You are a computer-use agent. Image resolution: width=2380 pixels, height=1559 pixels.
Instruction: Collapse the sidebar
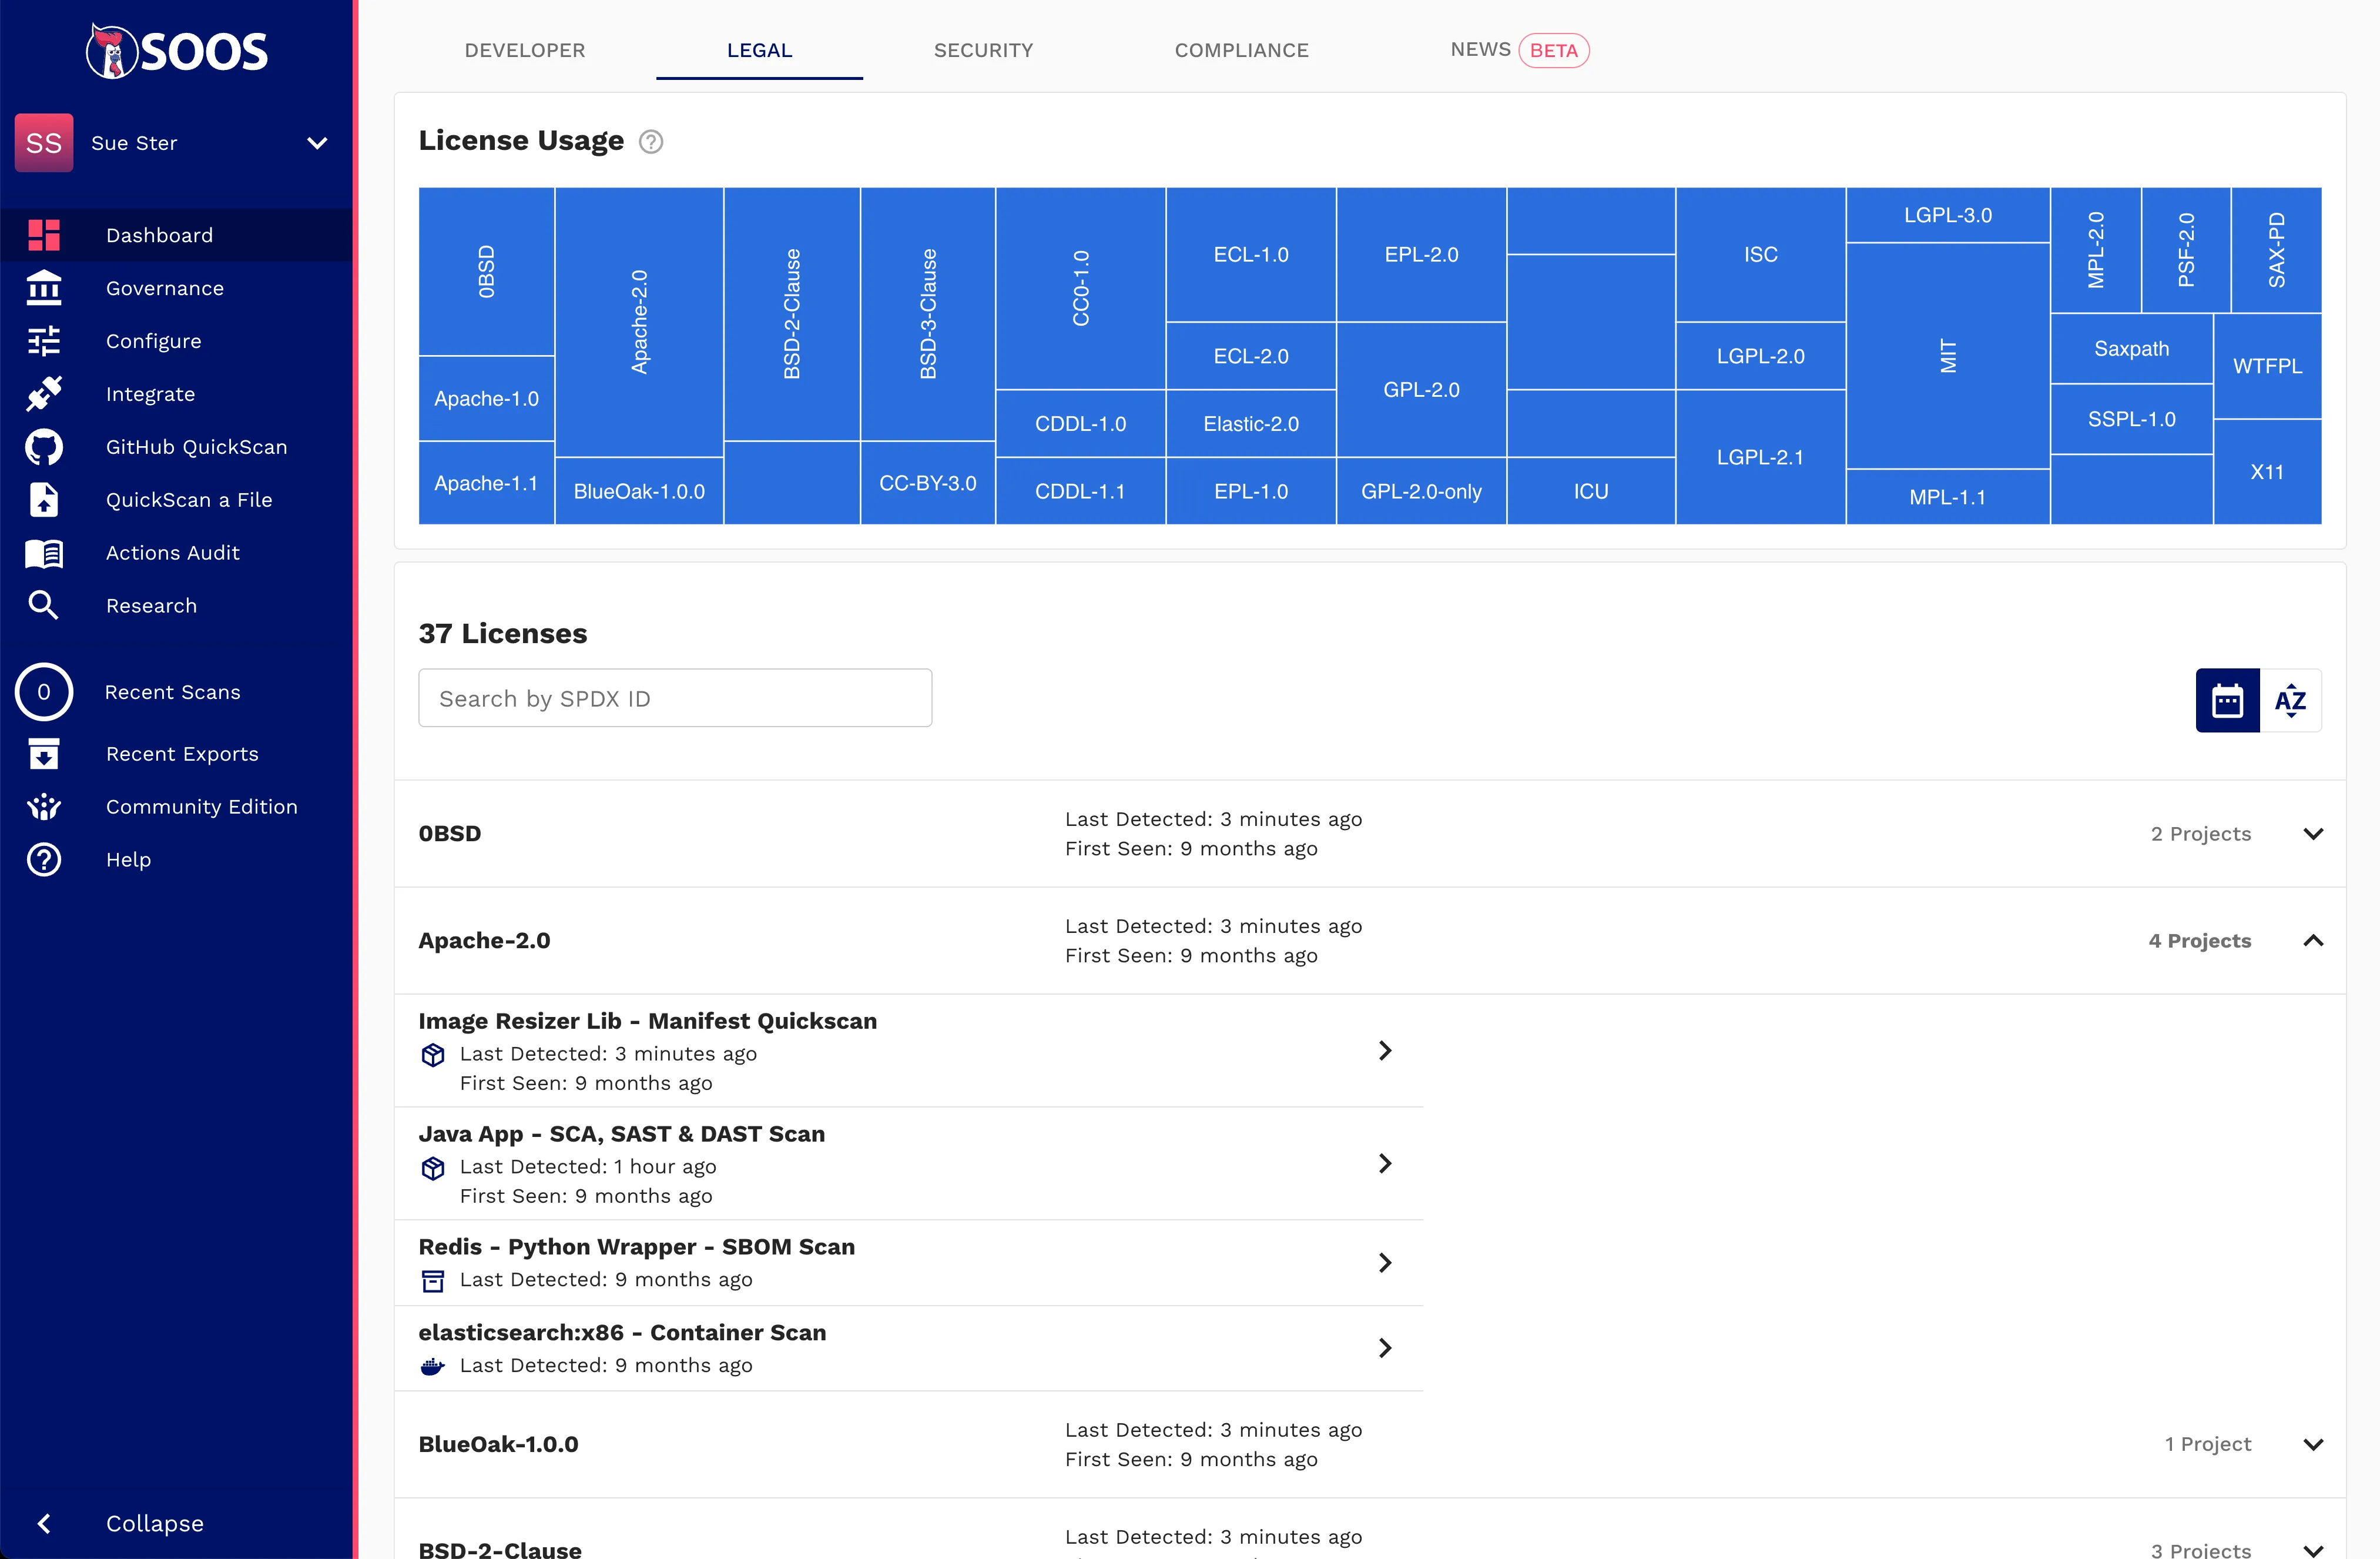click(x=154, y=1523)
